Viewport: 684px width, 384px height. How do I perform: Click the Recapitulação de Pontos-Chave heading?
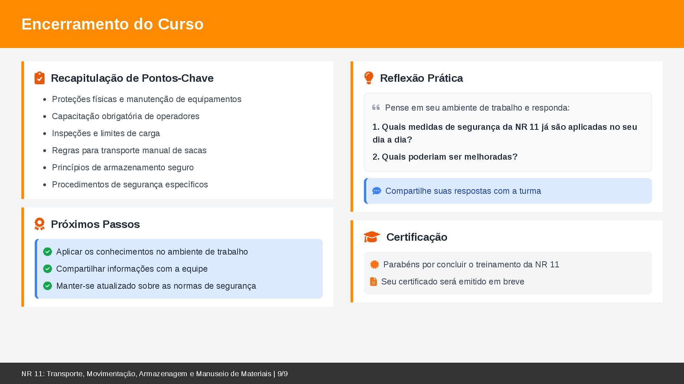pyautogui.click(x=132, y=78)
